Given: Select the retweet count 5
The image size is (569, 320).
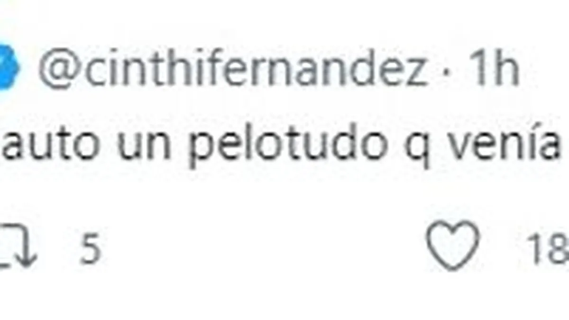Looking at the screenshot, I should click(90, 249).
